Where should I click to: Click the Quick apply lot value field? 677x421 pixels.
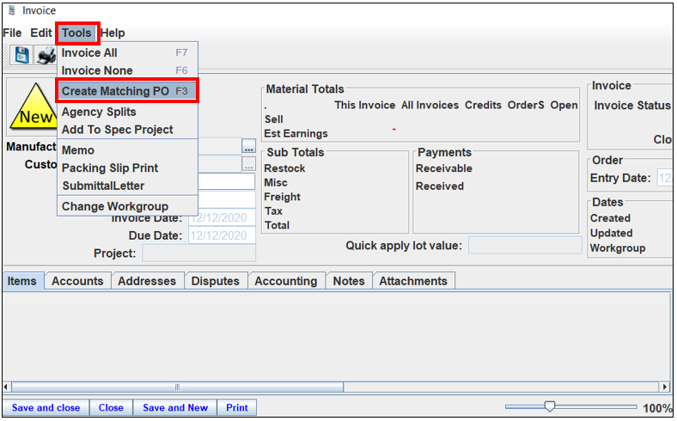coord(525,245)
